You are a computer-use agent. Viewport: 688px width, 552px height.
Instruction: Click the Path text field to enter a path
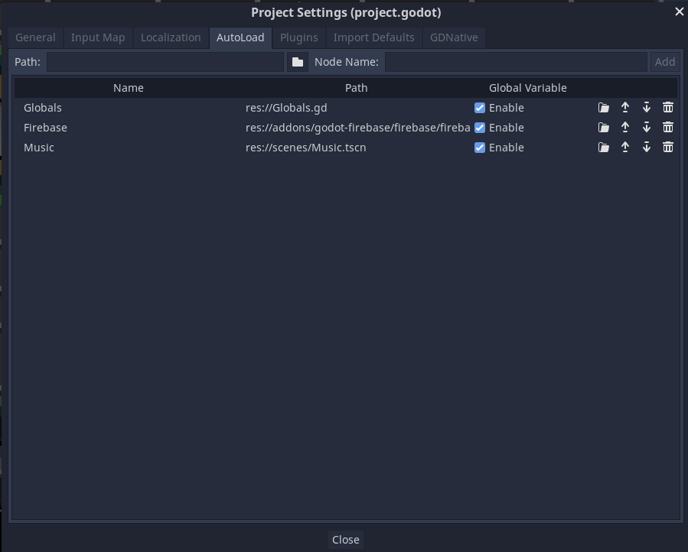165,62
